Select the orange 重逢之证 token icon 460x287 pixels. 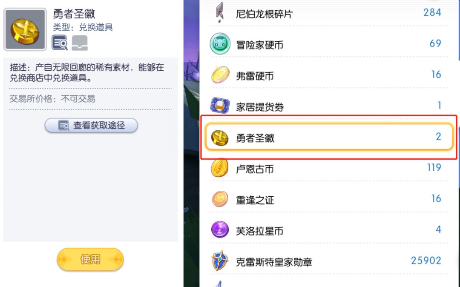[x=220, y=199]
